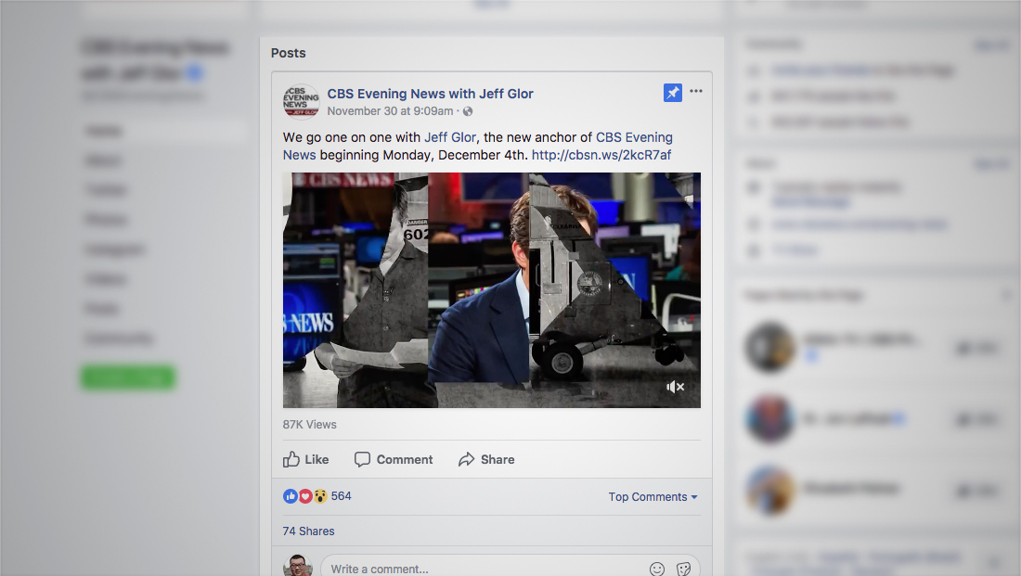Image resolution: width=1021 pixels, height=576 pixels.
Task: Click the Comment button
Action: tap(394, 459)
